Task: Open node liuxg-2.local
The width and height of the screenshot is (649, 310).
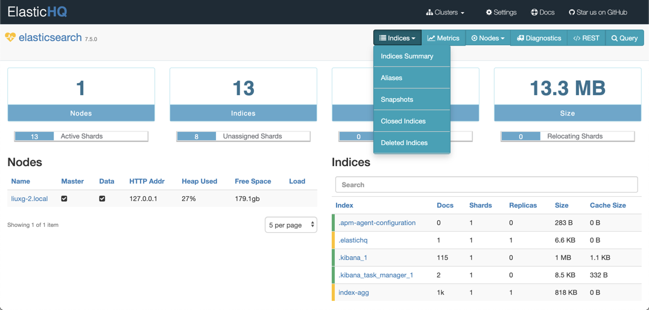Action: click(x=30, y=199)
